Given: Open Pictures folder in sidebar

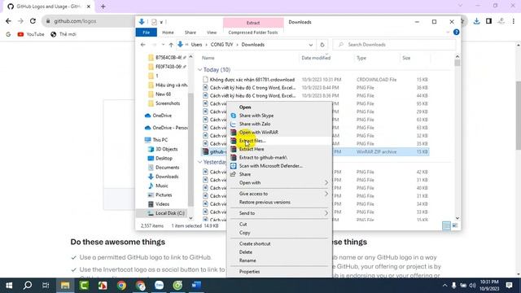Looking at the screenshot, I should [x=164, y=195].
